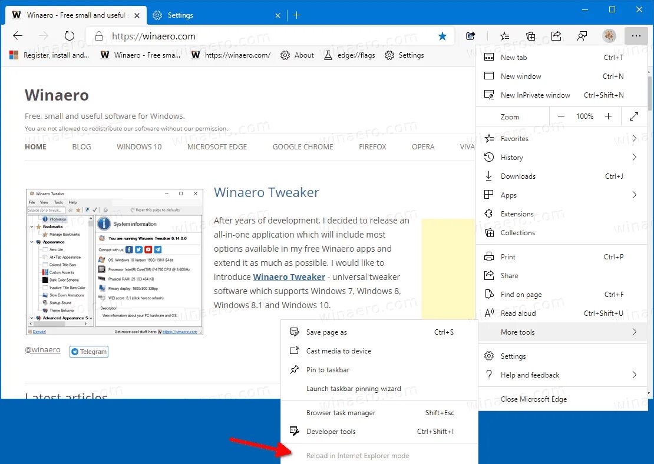This screenshot has width=654, height=464.
Task: Open a new tab with plus button
Action: click(296, 15)
